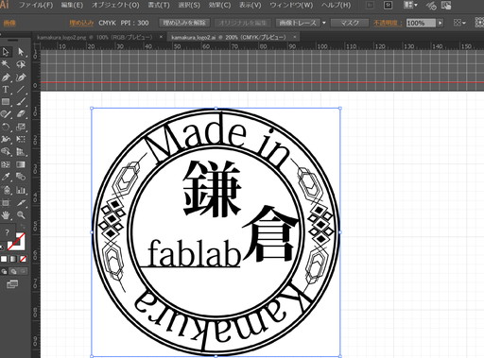
Task: Close the kamakura.logo2.ai tab
Action: [x=295, y=37]
